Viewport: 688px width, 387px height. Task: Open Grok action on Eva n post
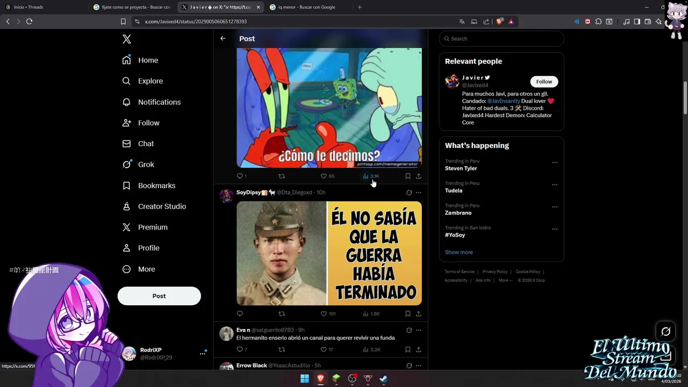409,330
